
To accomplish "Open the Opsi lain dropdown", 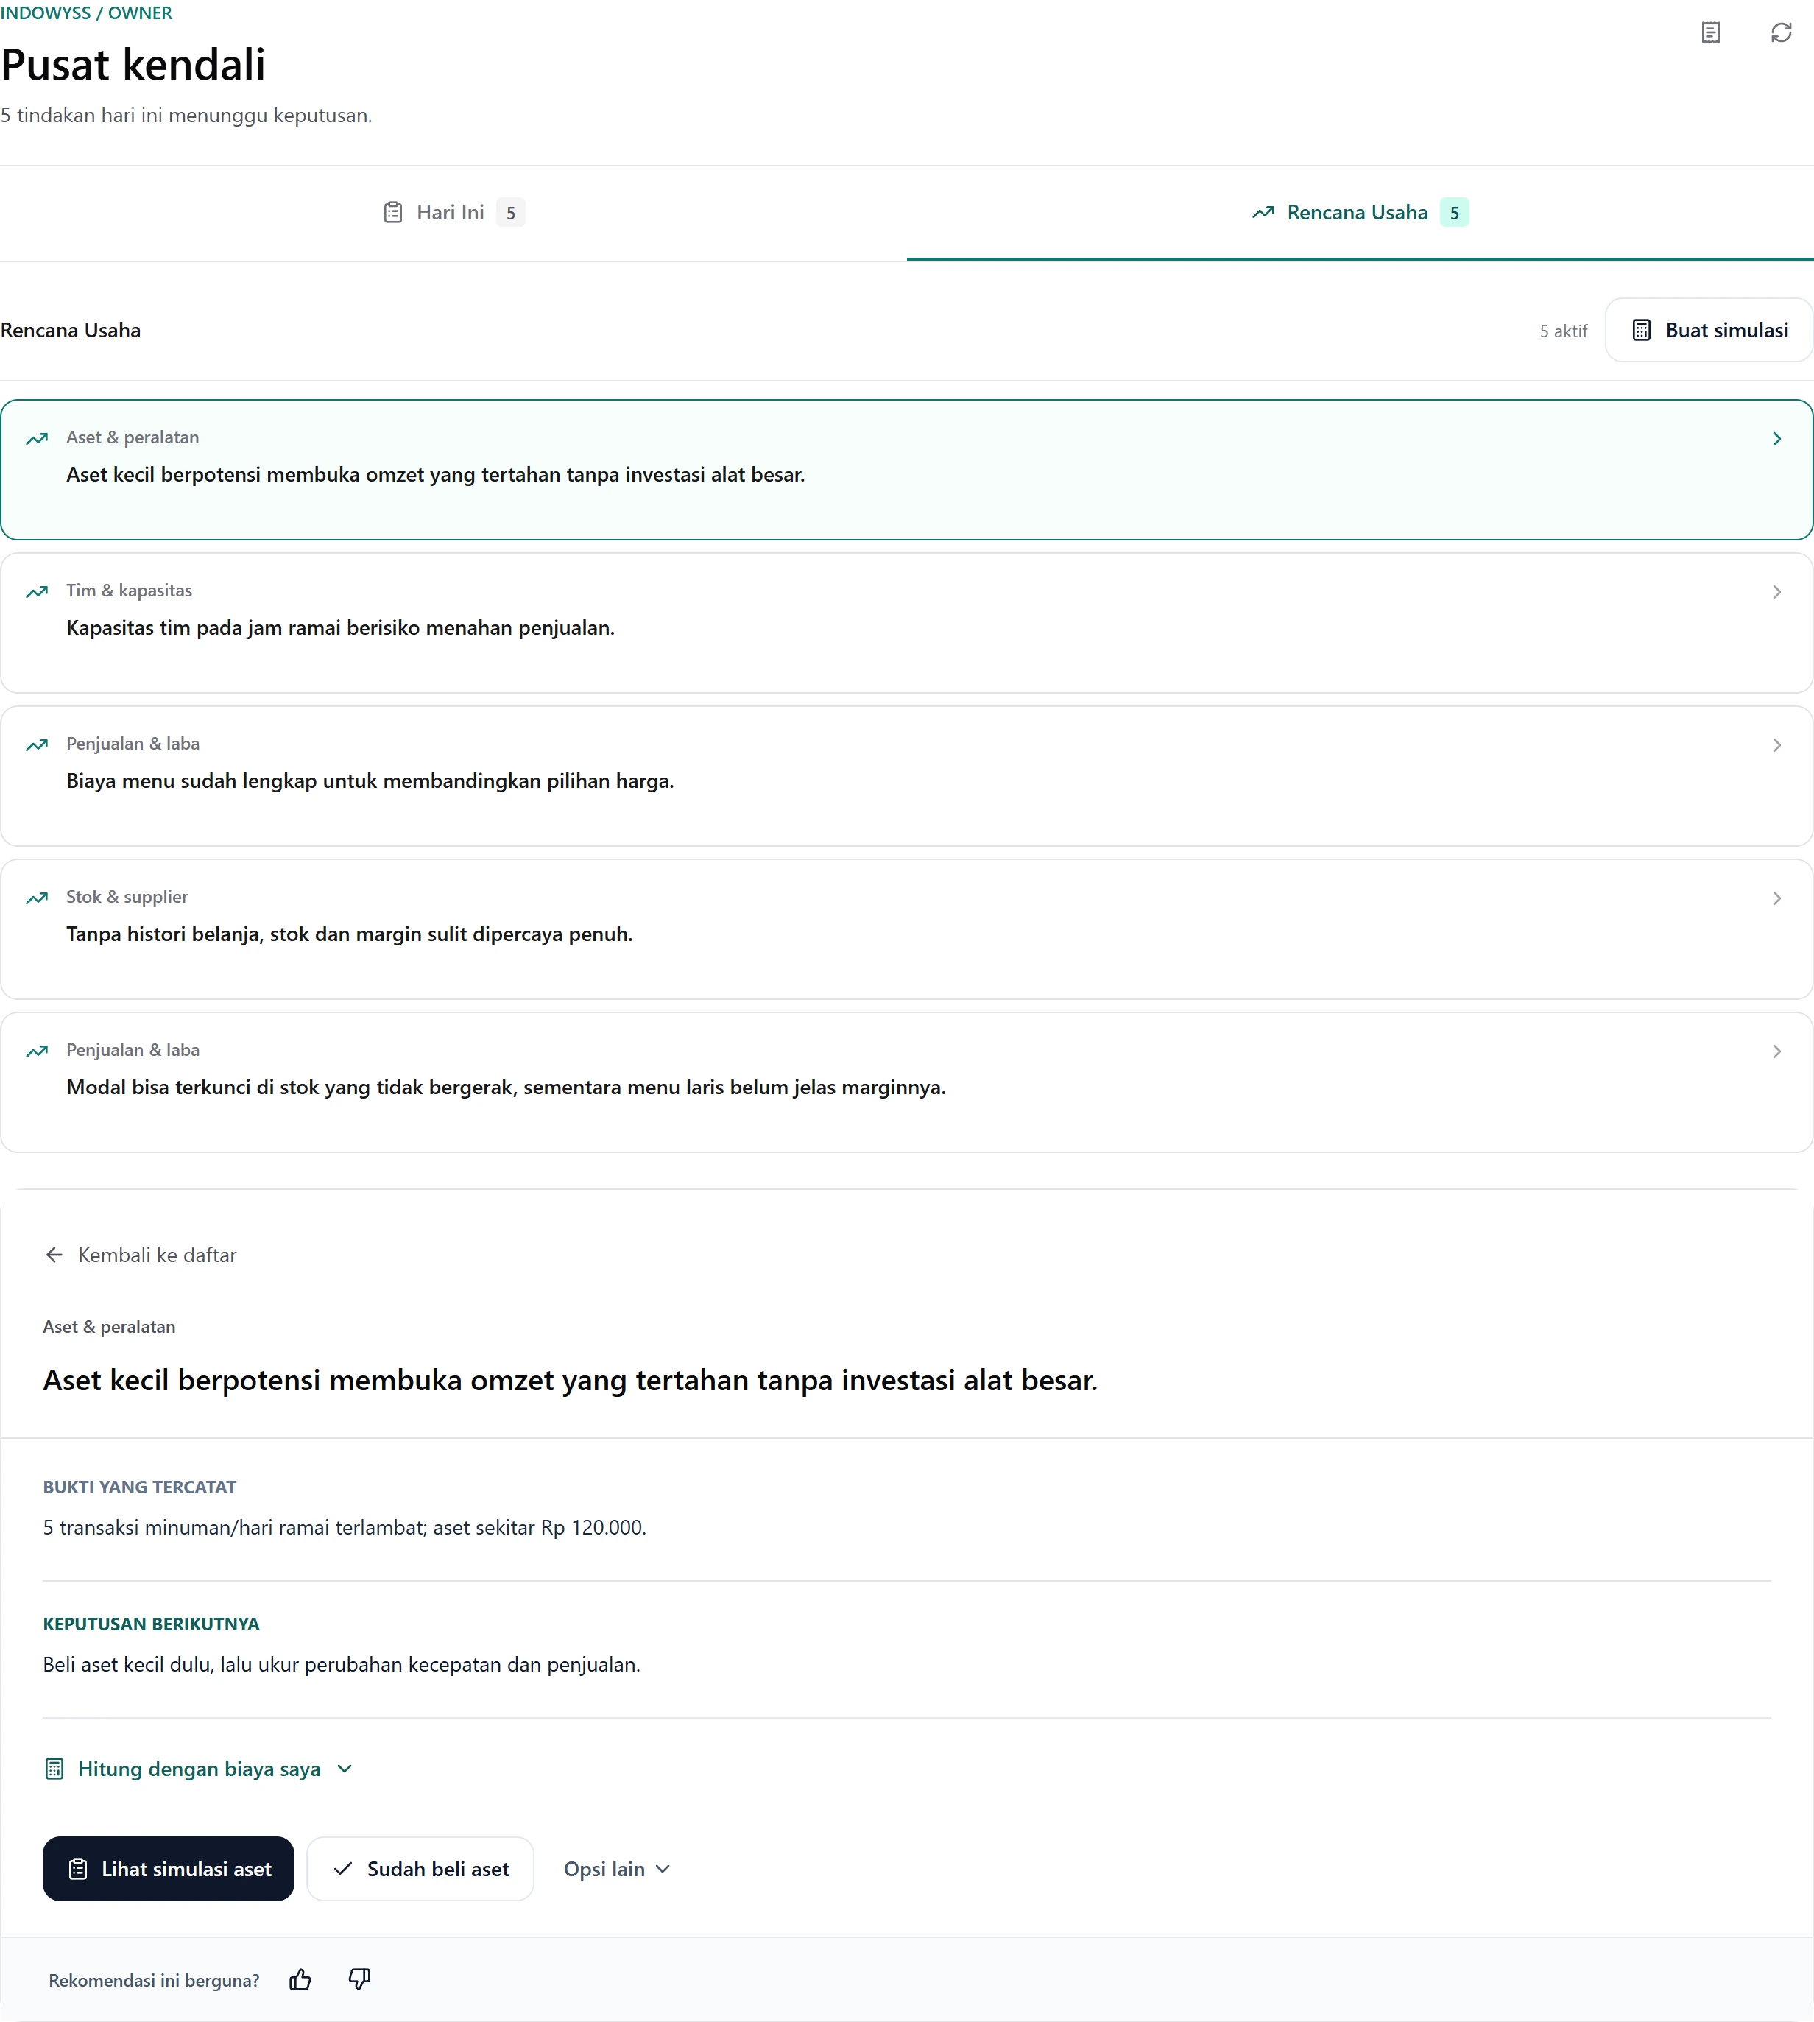I will (x=617, y=1868).
